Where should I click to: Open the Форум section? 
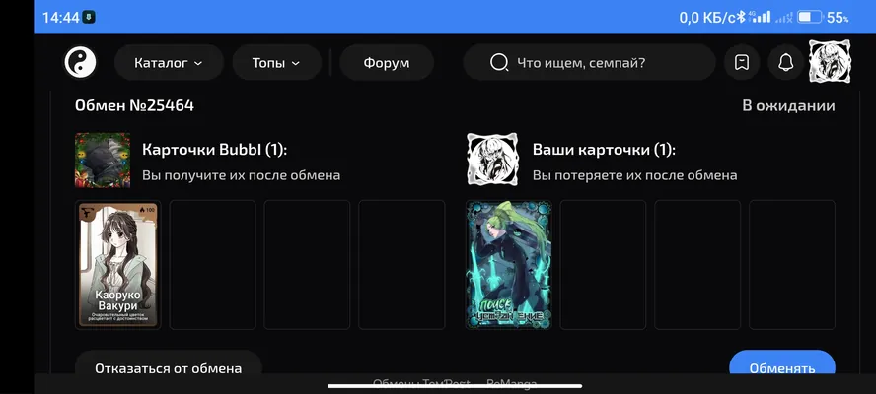(387, 62)
